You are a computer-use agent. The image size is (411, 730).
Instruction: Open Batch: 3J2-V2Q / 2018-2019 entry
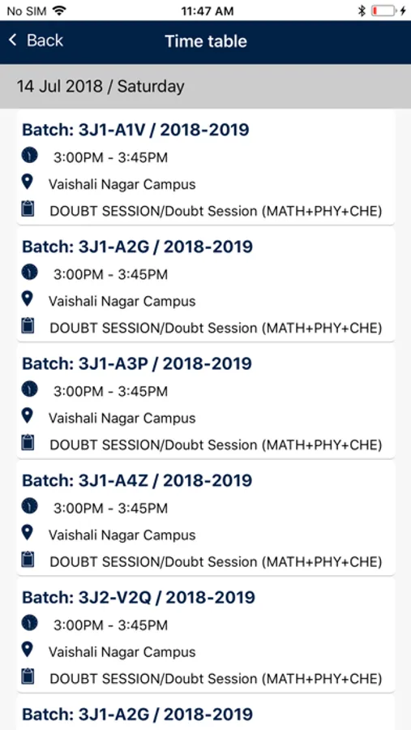coord(206,635)
